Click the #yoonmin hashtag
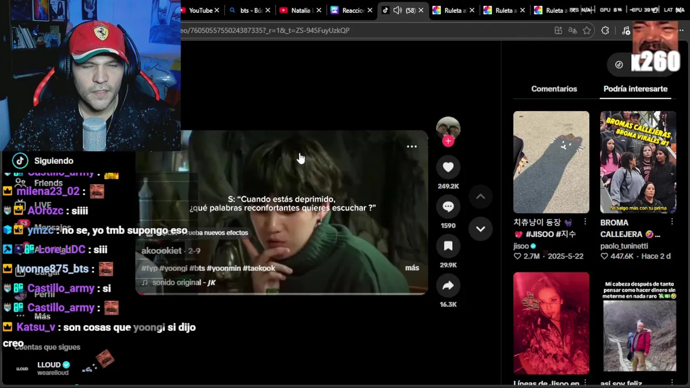690x388 pixels. pos(224,268)
